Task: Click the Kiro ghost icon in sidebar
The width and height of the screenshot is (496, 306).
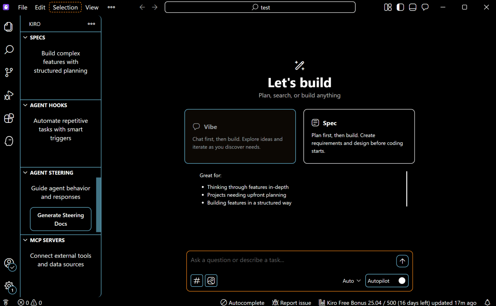Action: [x=9, y=141]
